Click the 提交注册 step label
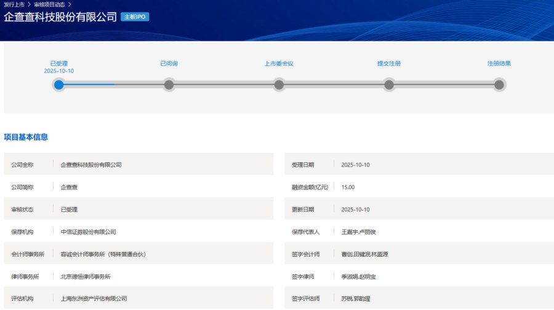 pyautogui.click(x=389, y=63)
